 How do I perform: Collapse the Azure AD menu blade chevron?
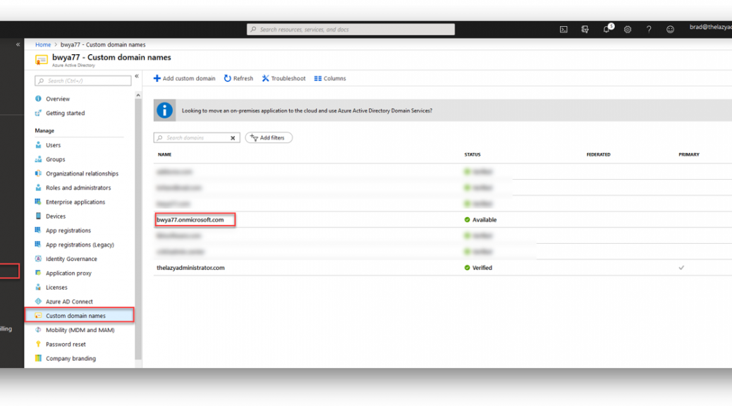click(137, 76)
